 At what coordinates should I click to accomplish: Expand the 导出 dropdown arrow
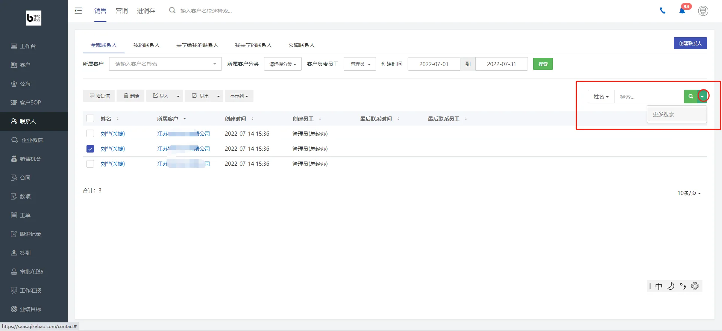tap(218, 96)
